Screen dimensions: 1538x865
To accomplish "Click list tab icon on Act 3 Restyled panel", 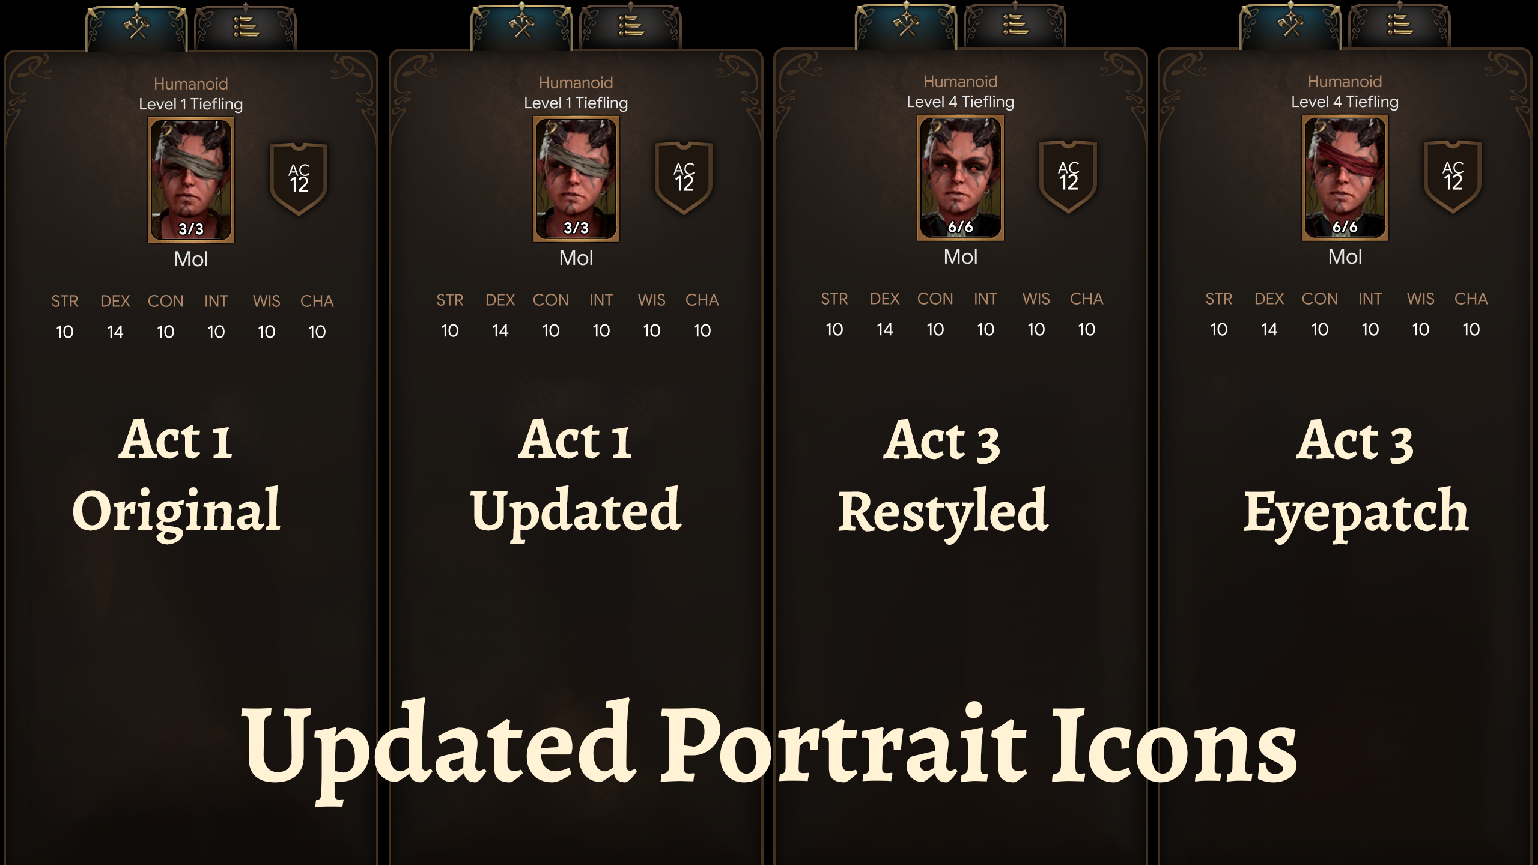I will pos(1015,25).
